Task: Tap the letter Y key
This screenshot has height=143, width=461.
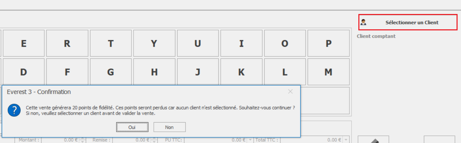Action: point(154,43)
